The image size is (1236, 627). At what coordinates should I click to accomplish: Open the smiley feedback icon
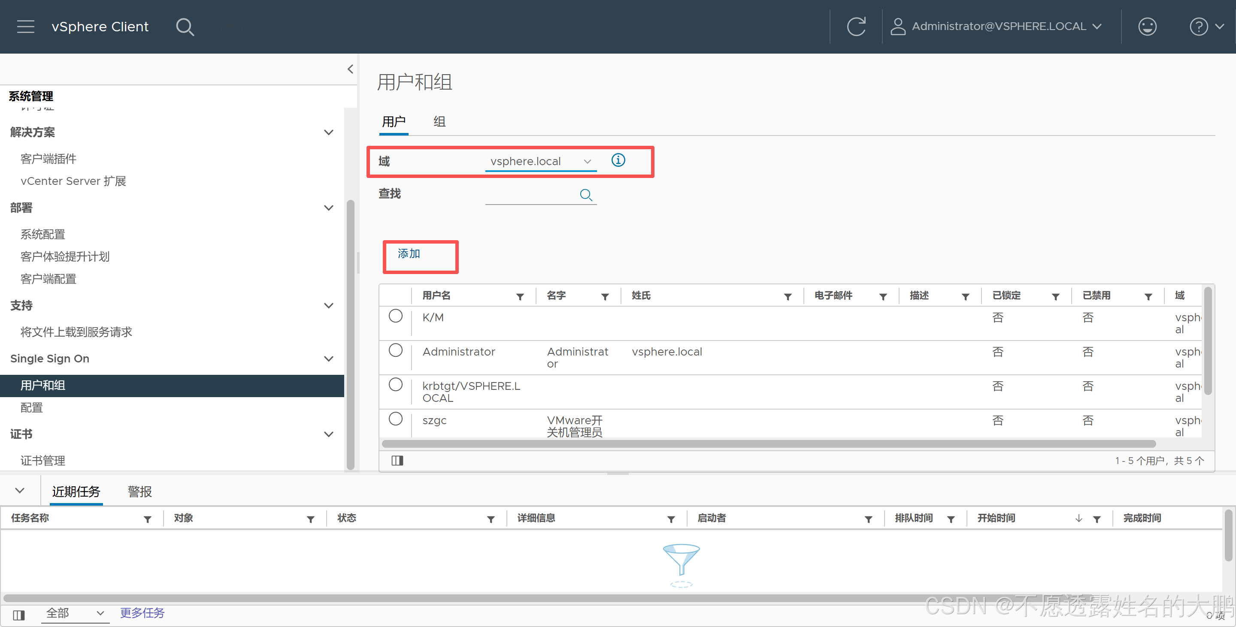(1147, 26)
